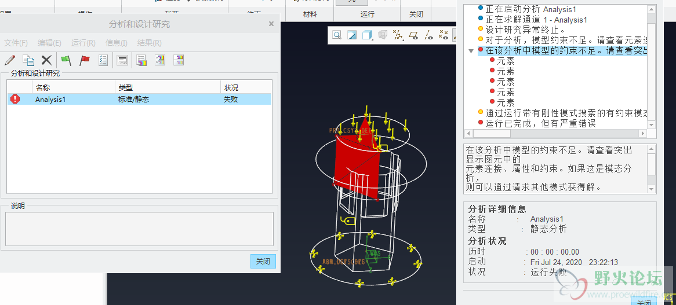Screen dimensions: 676x305
Task: Click the 标准/静态 type cell
Action: coord(134,100)
